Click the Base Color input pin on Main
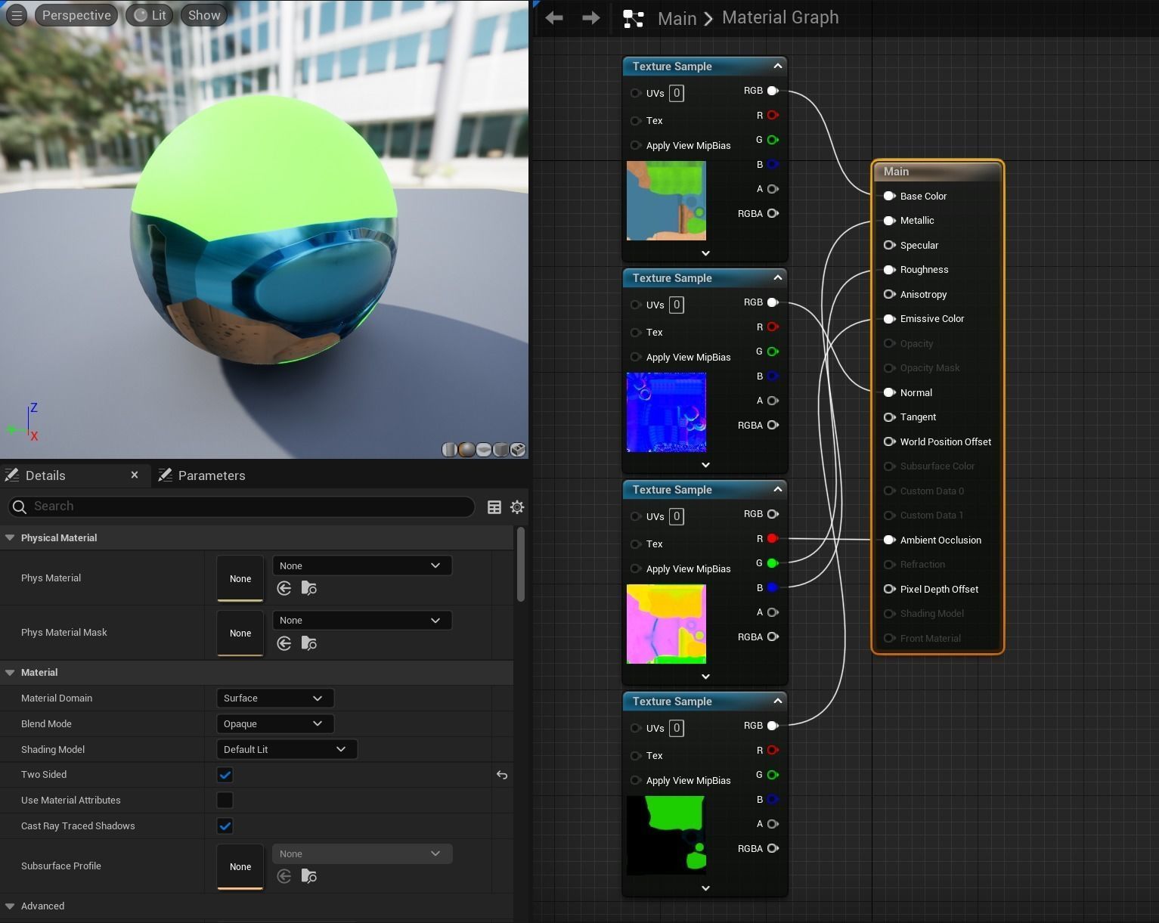Viewport: 1159px width, 923px height. (889, 196)
